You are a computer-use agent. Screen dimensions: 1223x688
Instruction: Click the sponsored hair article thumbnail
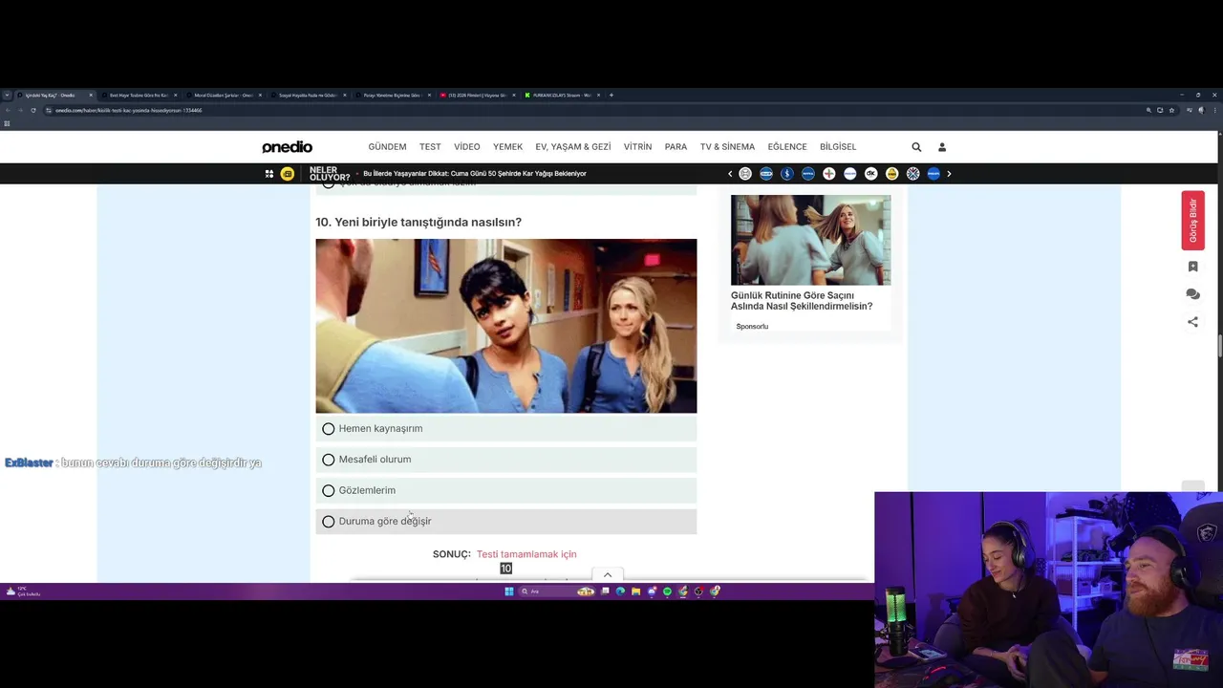810,240
